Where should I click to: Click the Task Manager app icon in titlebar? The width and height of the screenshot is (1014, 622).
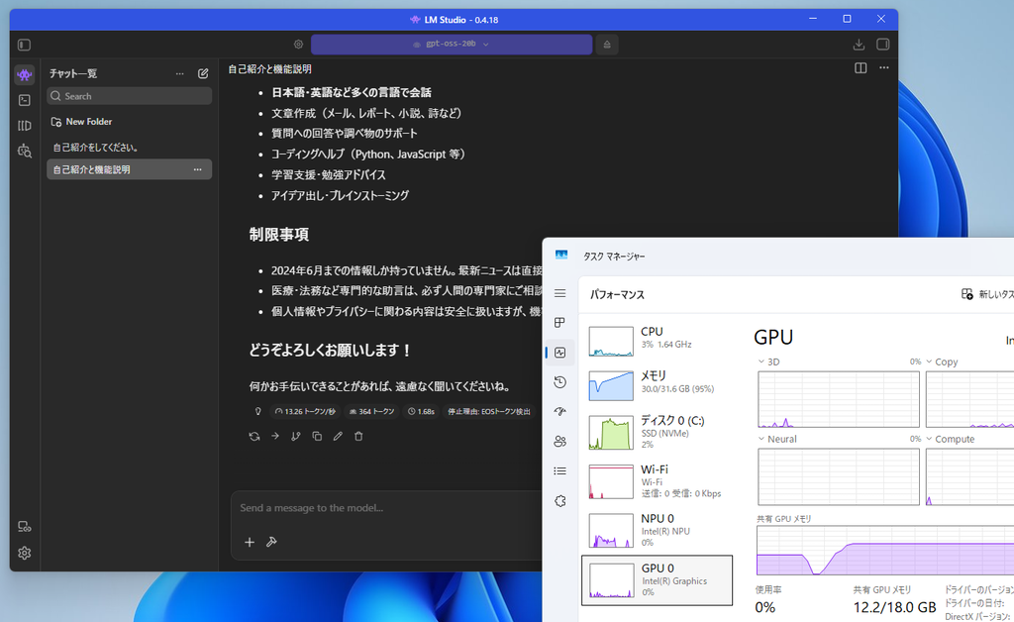coord(561,256)
